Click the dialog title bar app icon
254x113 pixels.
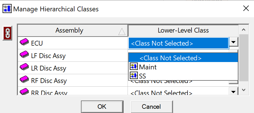pos(7,9)
